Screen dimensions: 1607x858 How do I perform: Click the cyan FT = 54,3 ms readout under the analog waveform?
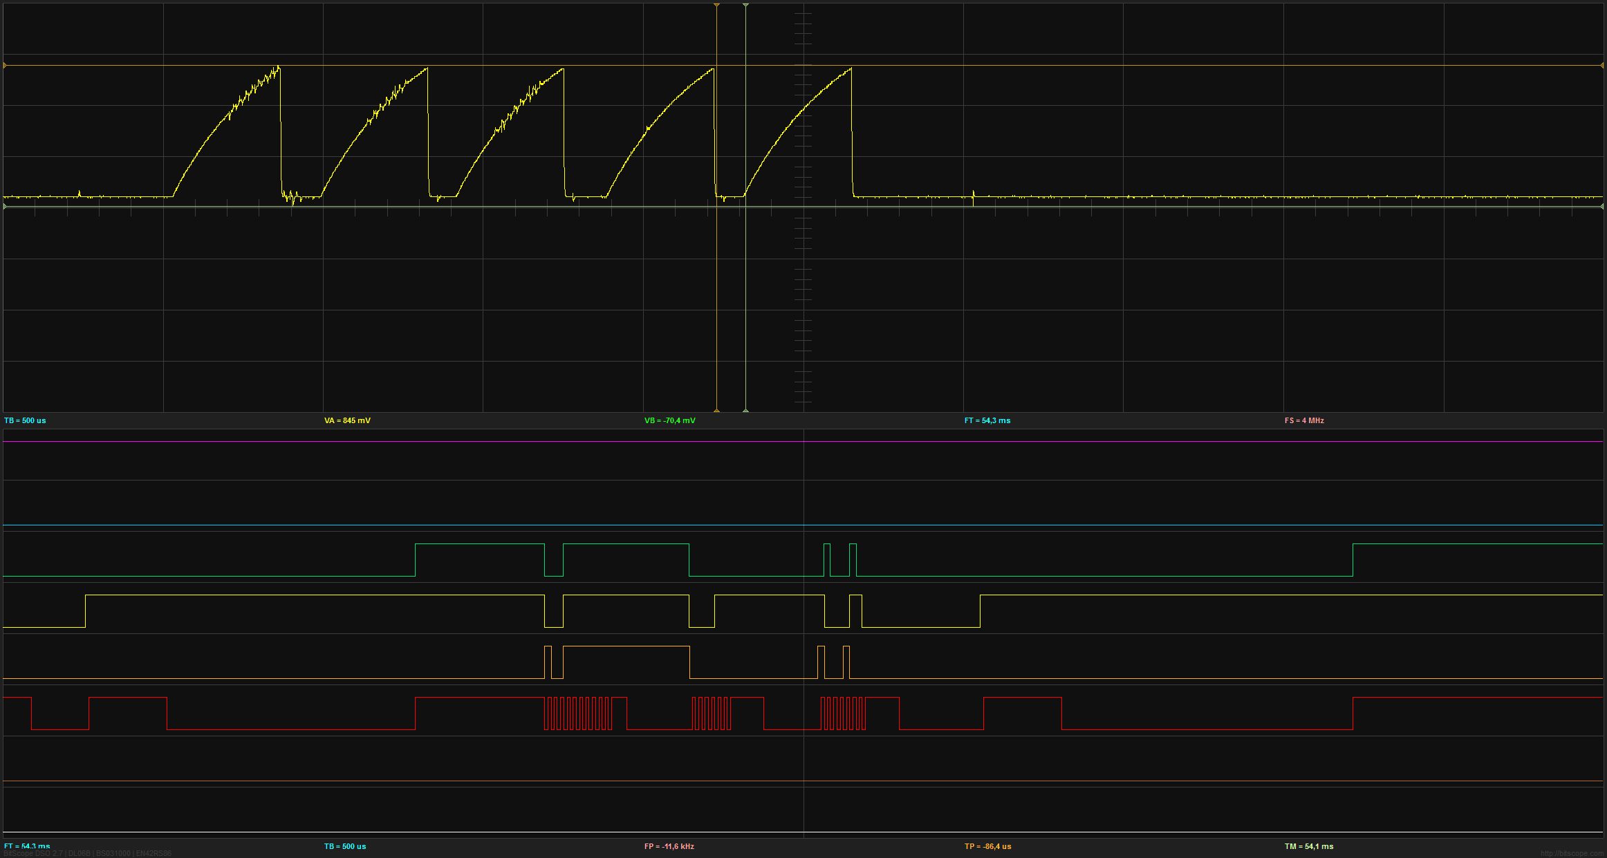coord(987,420)
